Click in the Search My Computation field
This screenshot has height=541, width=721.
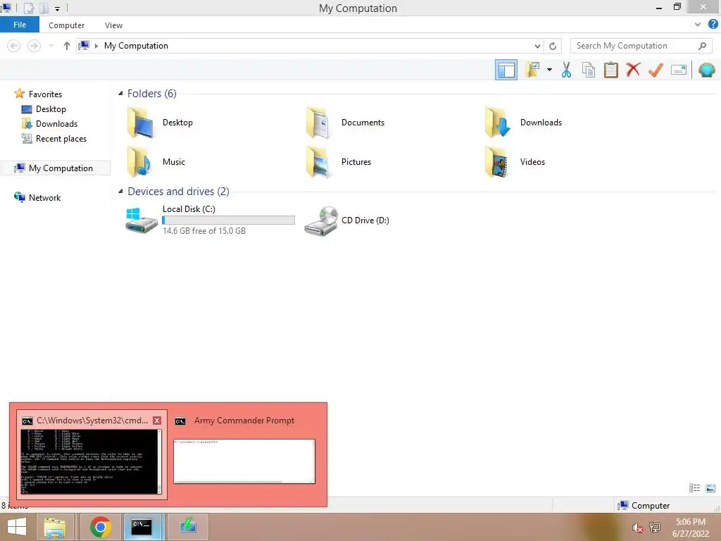click(x=641, y=46)
